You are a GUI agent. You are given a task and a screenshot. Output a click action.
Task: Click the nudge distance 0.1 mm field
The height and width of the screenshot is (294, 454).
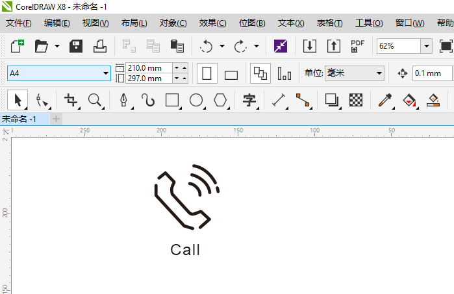pos(432,73)
